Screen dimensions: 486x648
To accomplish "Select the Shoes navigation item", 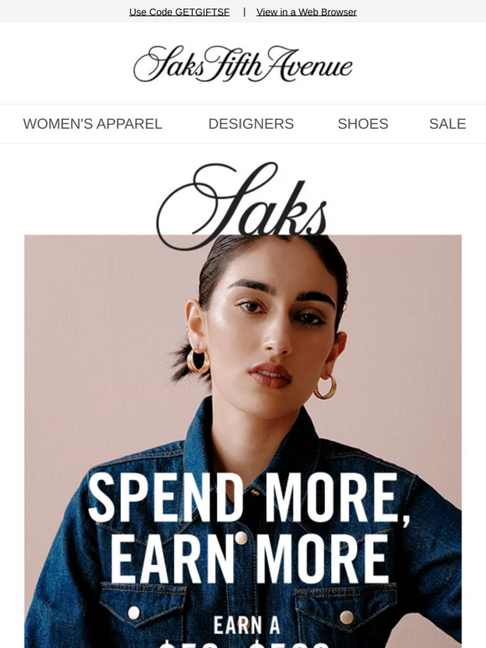I will pos(363,124).
